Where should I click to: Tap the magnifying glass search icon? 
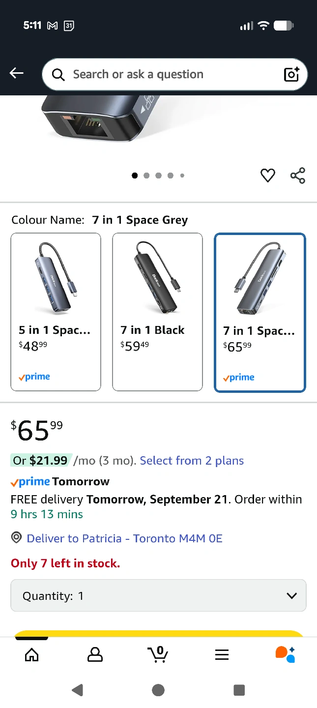pos(58,75)
